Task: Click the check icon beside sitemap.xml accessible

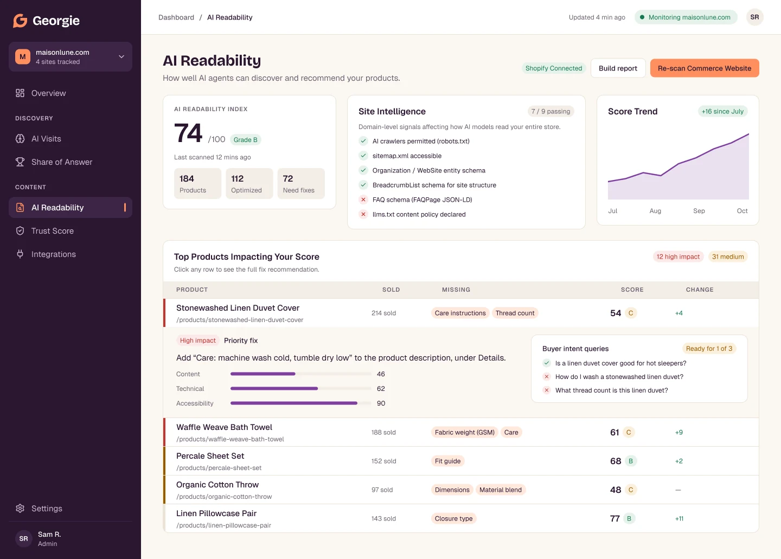Action: point(363,156)
